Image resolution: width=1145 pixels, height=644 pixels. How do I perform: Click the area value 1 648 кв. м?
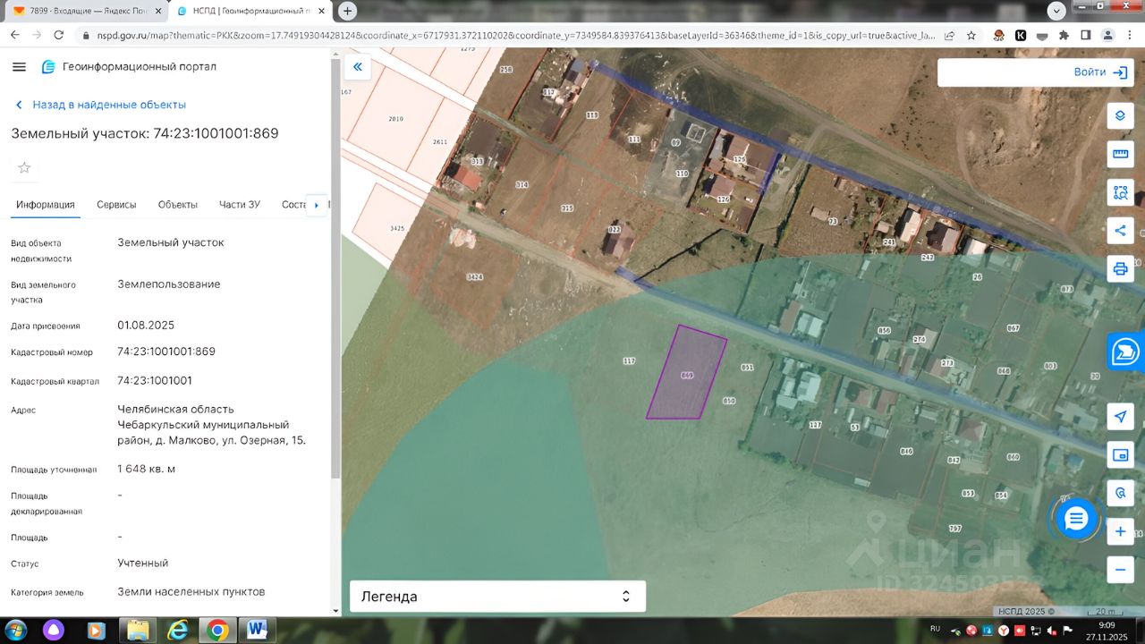(x=147, y=469)
